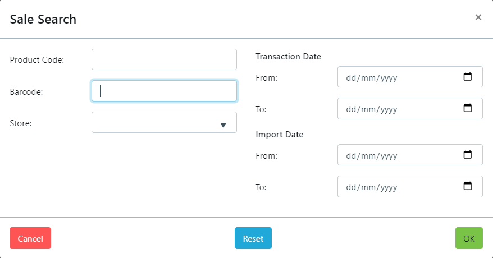Select year segment of Import Date From

(x=389, y=156)
